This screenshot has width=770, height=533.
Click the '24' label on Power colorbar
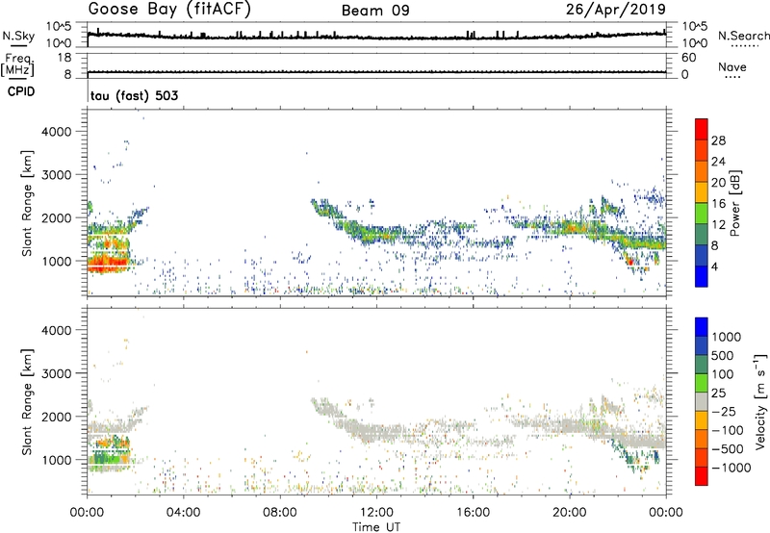point(718,162)
